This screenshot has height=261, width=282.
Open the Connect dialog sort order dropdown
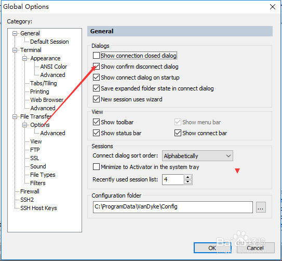(197, 156)
